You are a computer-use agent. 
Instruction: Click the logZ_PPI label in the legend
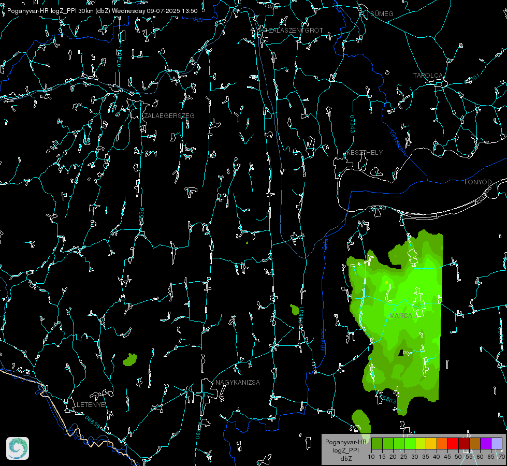(x=345, y=450)
